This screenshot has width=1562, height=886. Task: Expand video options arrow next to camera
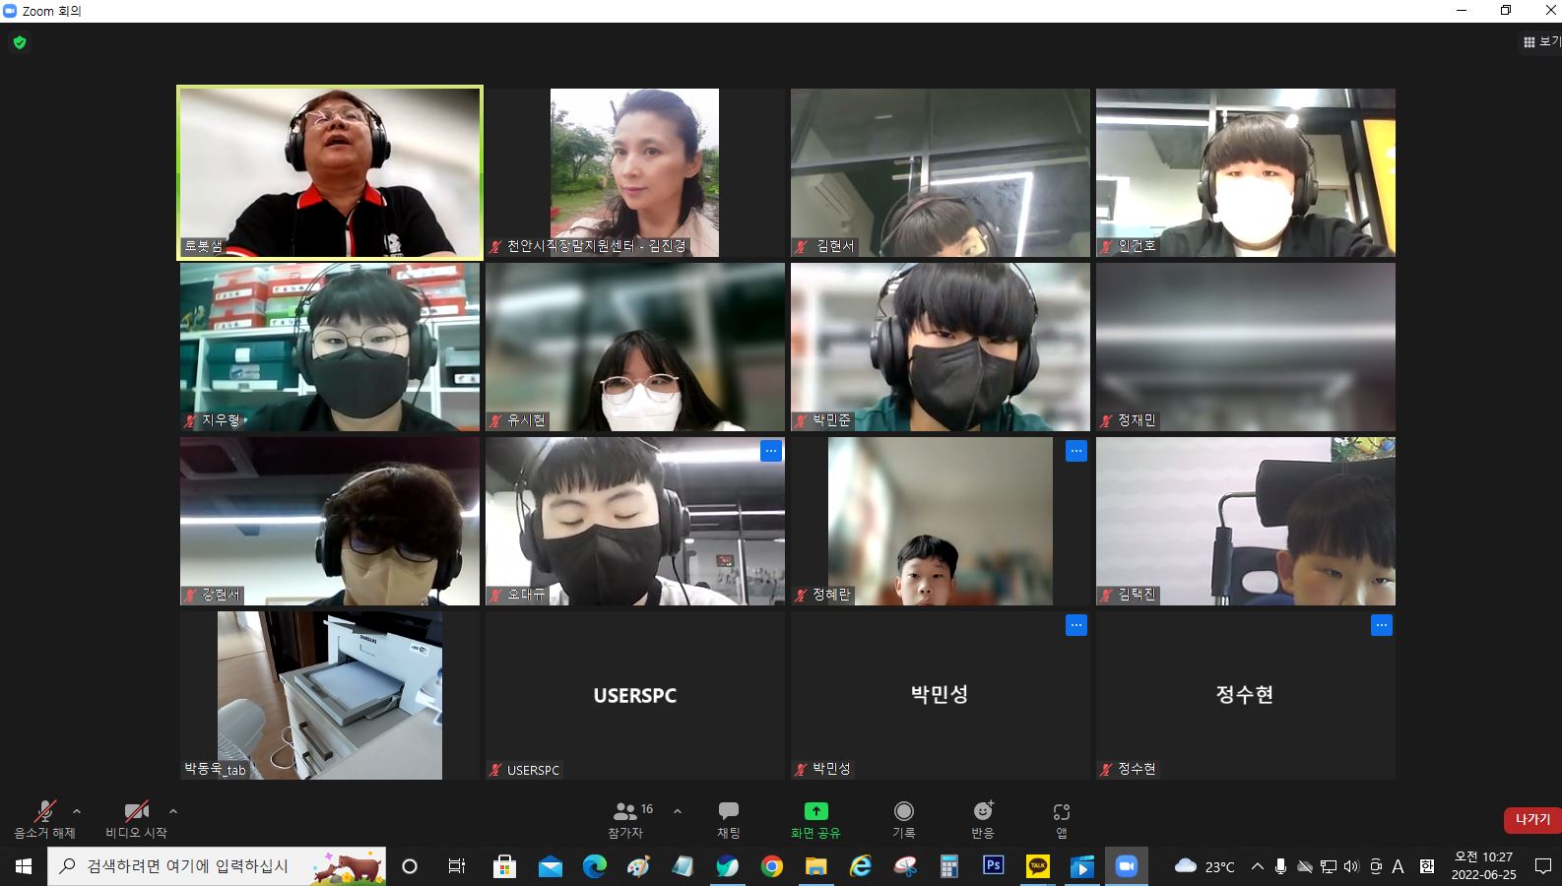click(x=173, y=811)
